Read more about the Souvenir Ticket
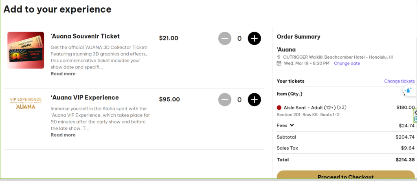Image resolution: width=417 pixels, height=181 pixels. 63,74
